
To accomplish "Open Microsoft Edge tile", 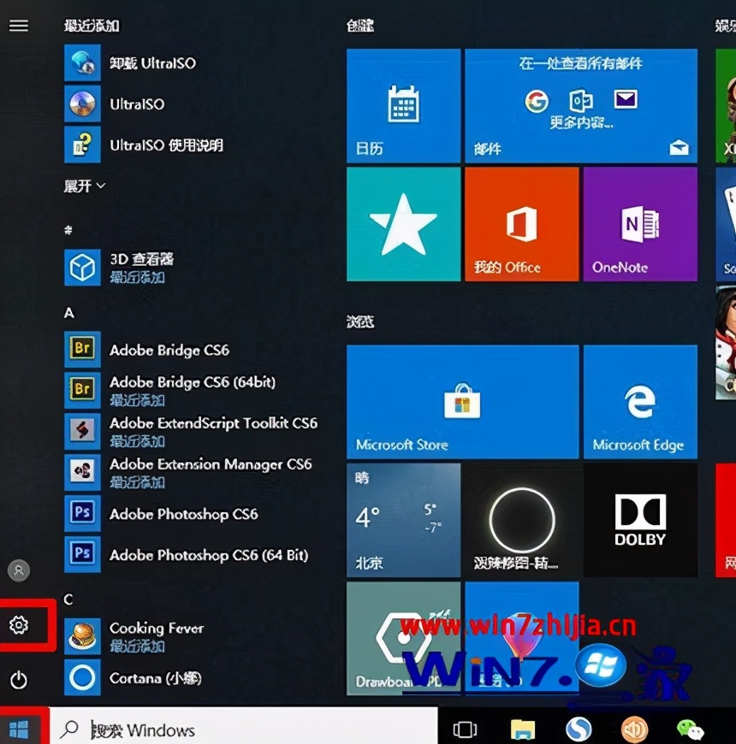I will point(639,401).
